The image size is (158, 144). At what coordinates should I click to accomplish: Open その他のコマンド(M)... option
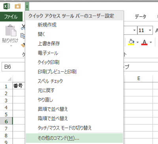74,138
